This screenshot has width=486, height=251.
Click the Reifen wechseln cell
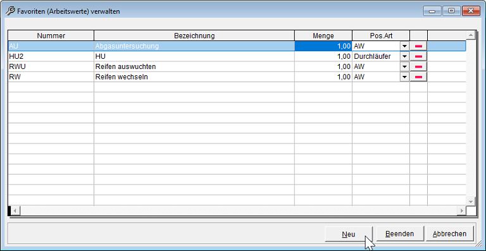pos(194,77)
